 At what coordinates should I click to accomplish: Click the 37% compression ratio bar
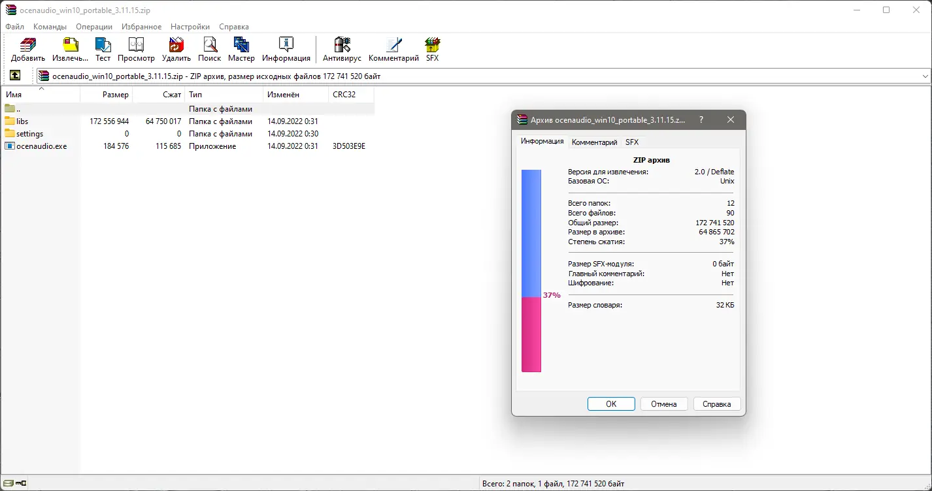point(531,271)
